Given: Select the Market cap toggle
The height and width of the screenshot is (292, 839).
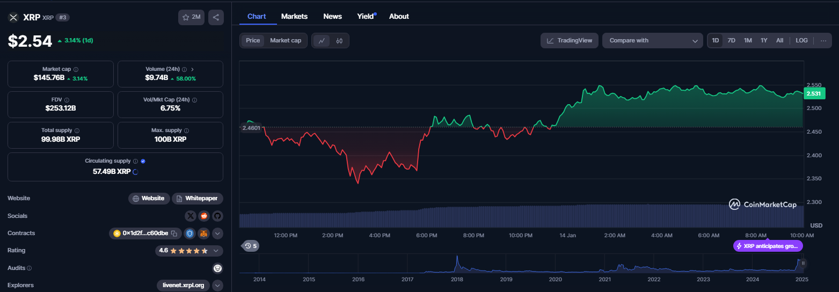Looking at the screenshot, I should point(286,40).
